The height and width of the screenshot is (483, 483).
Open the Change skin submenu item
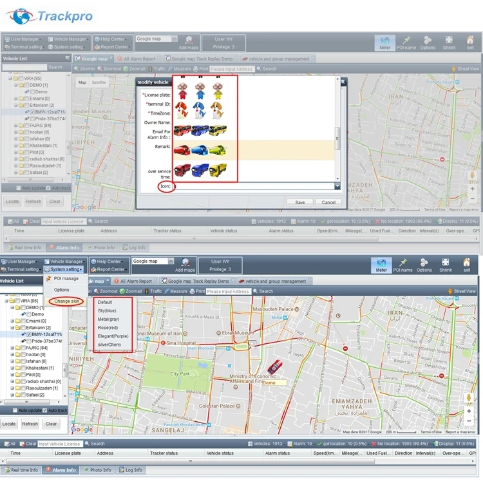(x=66, y=301)
